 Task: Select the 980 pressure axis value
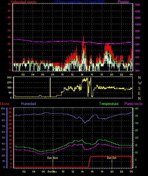click(138, 51)
